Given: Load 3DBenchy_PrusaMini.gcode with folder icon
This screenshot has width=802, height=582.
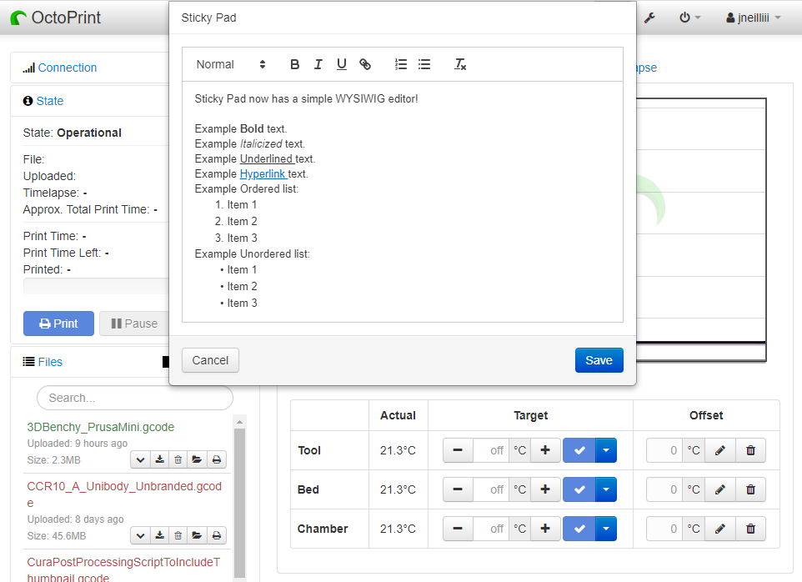Looking at the screenshot, I should pyautogui.click(x=197, y=459).
